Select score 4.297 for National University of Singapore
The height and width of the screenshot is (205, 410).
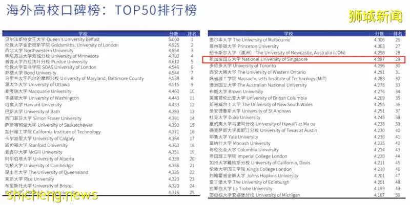[379, 59]
